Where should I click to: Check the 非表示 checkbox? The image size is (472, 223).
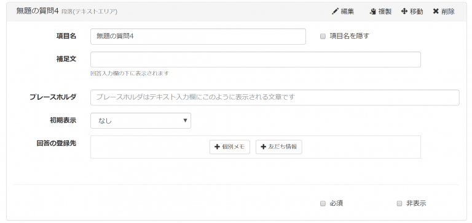click(399, 203)
